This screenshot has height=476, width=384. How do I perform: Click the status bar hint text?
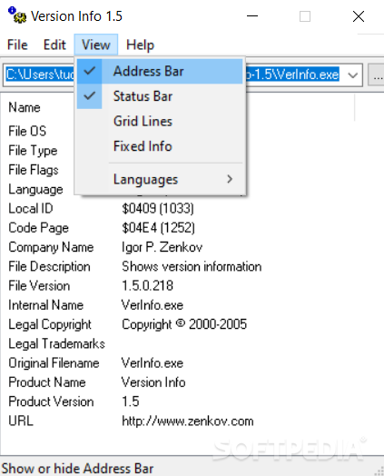[x=77, y=469]
